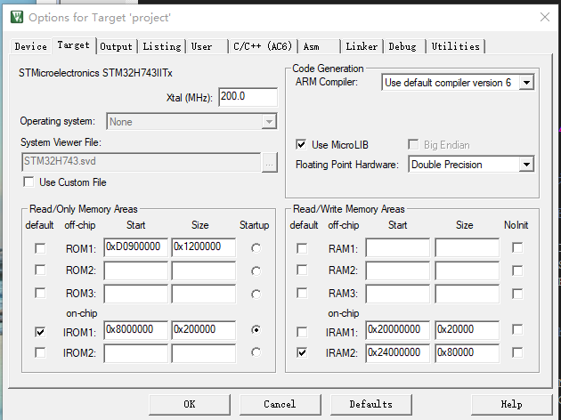Select the Target tab
This screenshot has height=420, width=561.
(73, 45)
